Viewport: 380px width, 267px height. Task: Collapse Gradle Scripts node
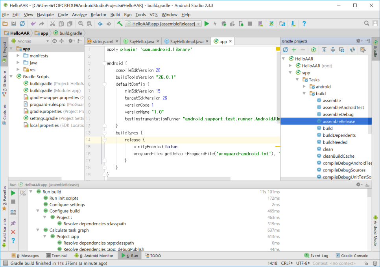(11, 76)
